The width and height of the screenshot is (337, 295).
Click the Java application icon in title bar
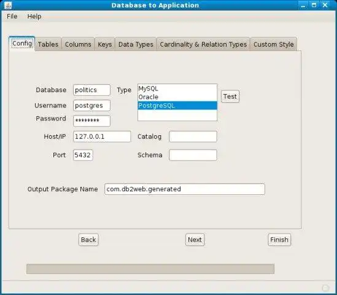[x=8, y=5]
